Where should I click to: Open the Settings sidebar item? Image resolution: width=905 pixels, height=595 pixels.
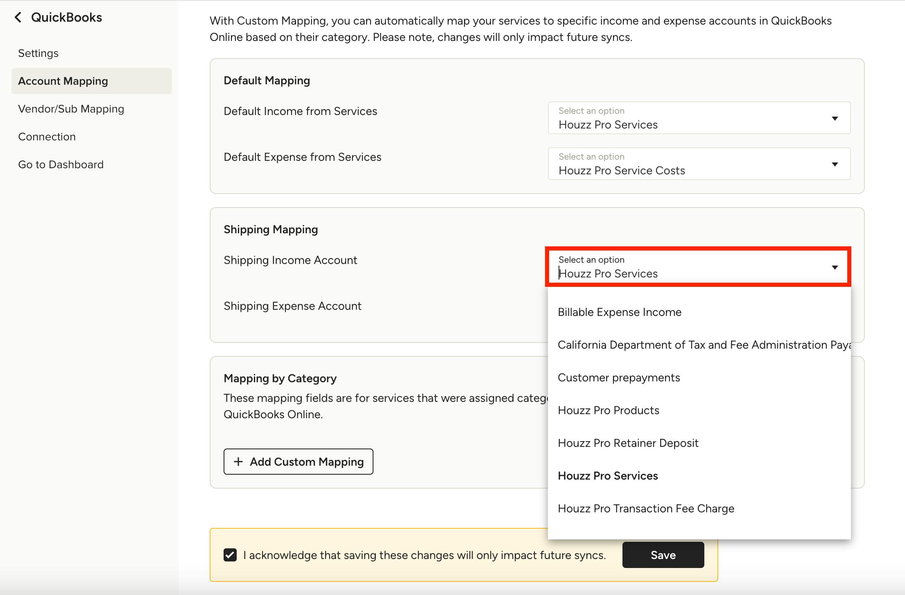(38, 53)
